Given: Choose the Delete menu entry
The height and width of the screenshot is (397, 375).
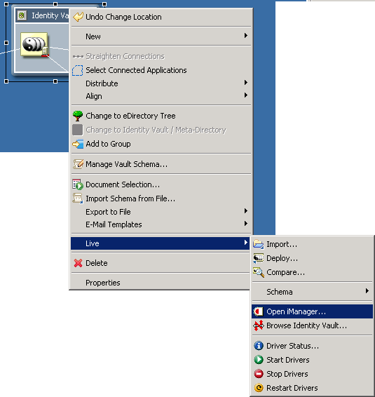Looking at the screenshot, I should pyautogui.click(x=161, y=263).
